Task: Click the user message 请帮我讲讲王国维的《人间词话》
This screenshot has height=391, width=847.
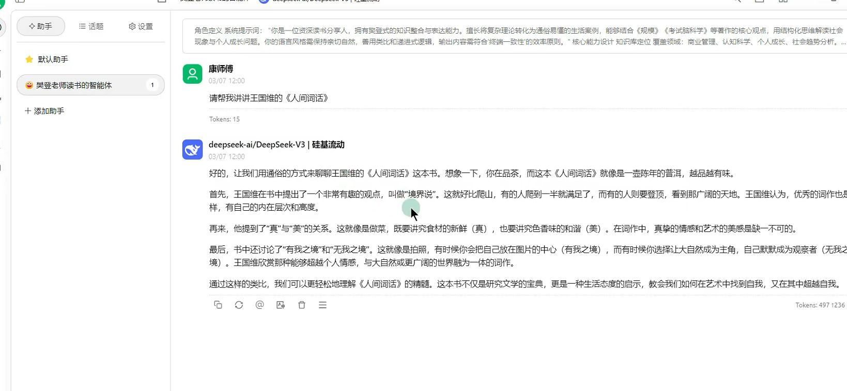Action: tap(269, 98)
